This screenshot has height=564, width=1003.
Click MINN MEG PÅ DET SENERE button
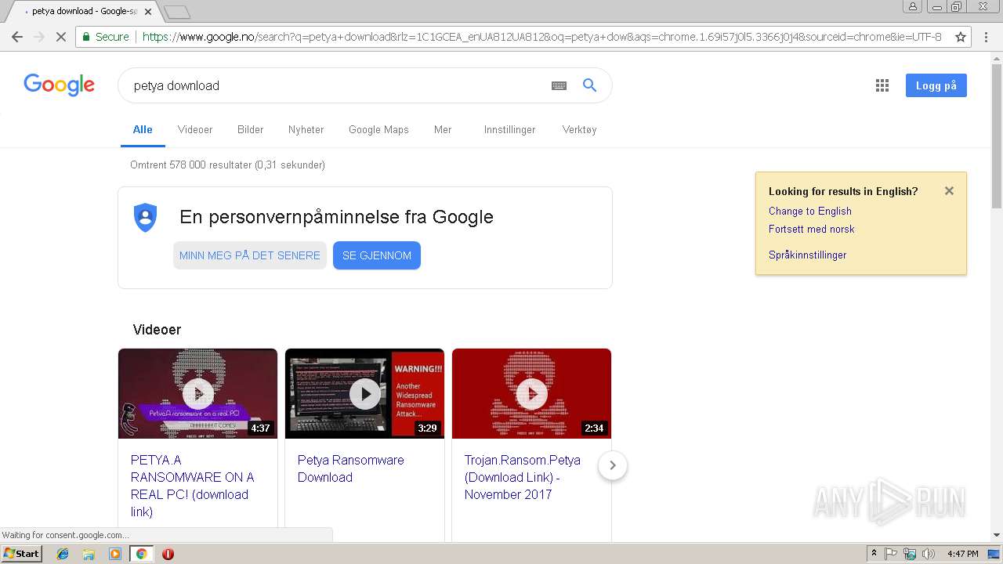(250, 255)
